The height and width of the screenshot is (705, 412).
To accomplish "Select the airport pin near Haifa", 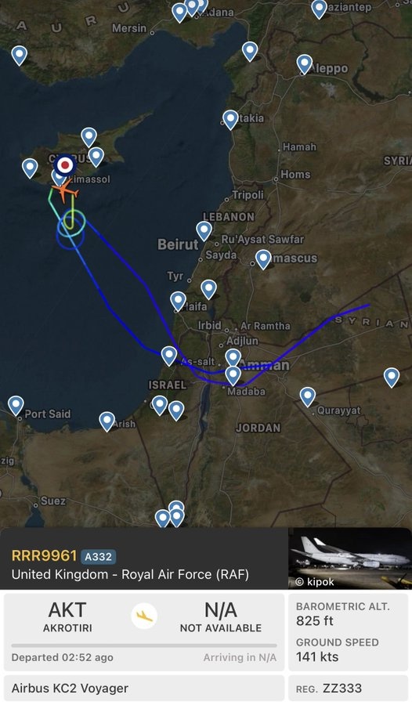I will click(178, 301).
